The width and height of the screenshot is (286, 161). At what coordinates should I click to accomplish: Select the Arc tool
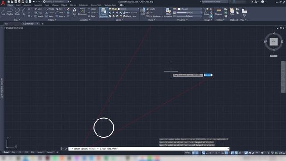point(24,12)
